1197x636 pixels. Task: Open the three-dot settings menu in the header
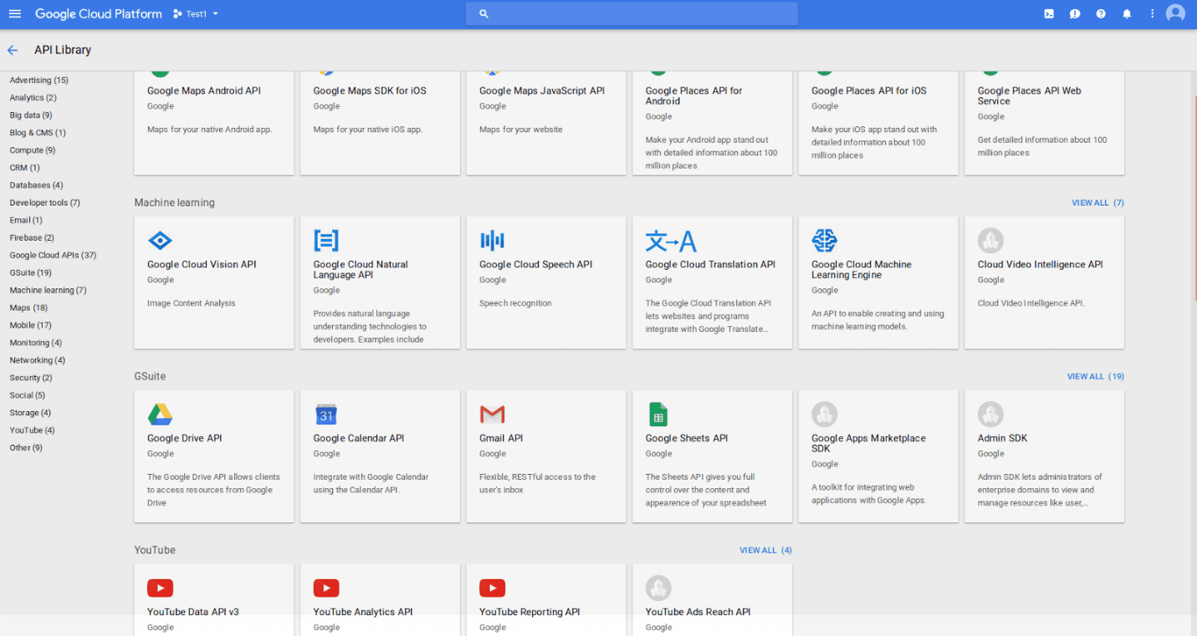coord(1152,13)
